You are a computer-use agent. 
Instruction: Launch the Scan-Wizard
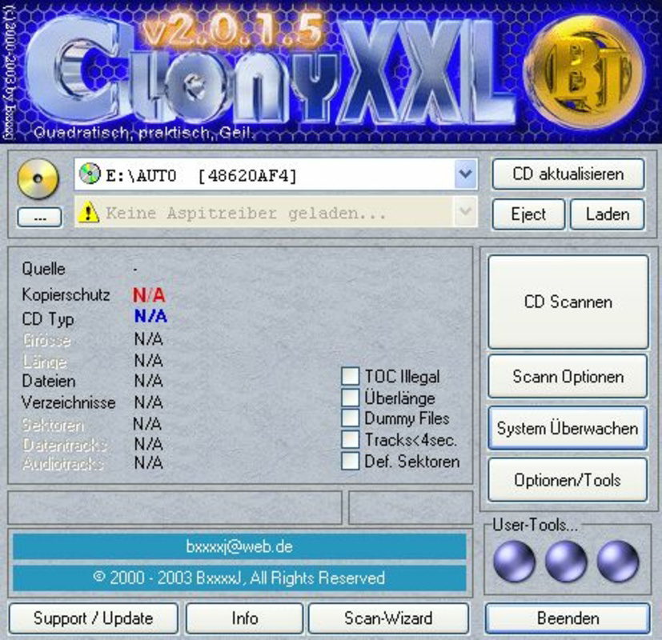coord(388,618)
